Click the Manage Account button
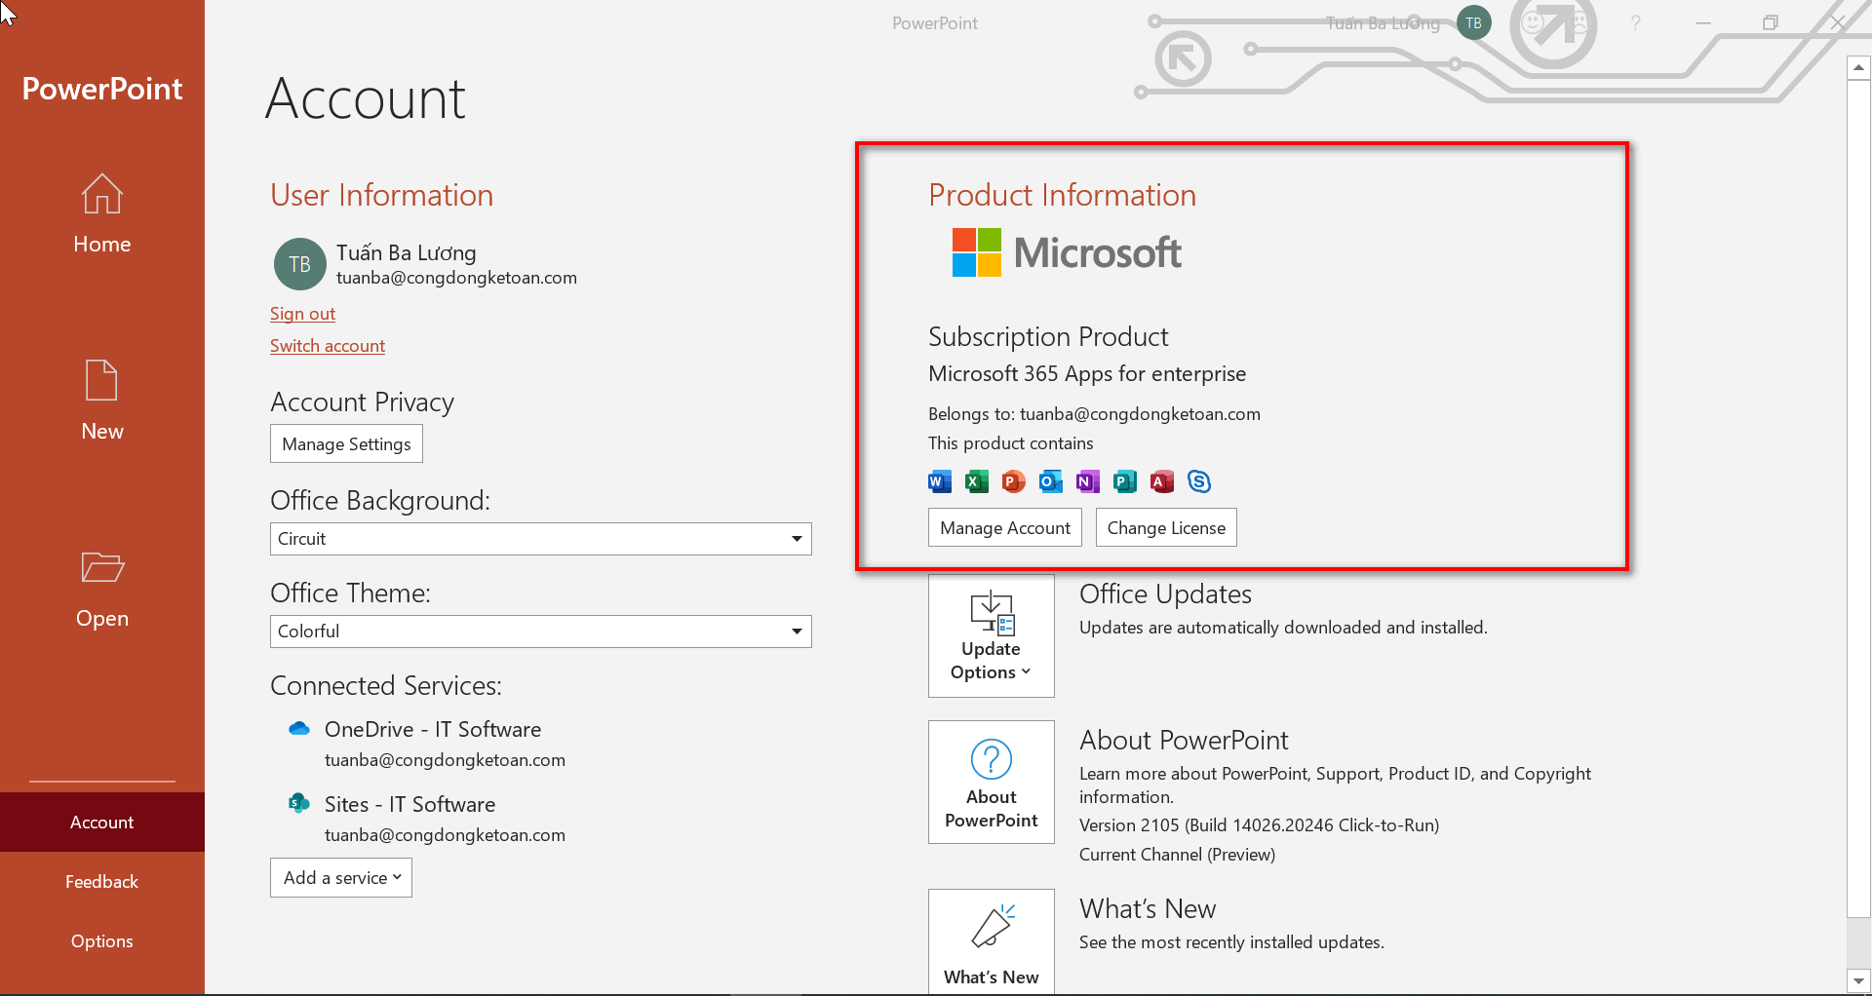The width and height of the screenshot is (1872, 996). (x=1005, y=527)
